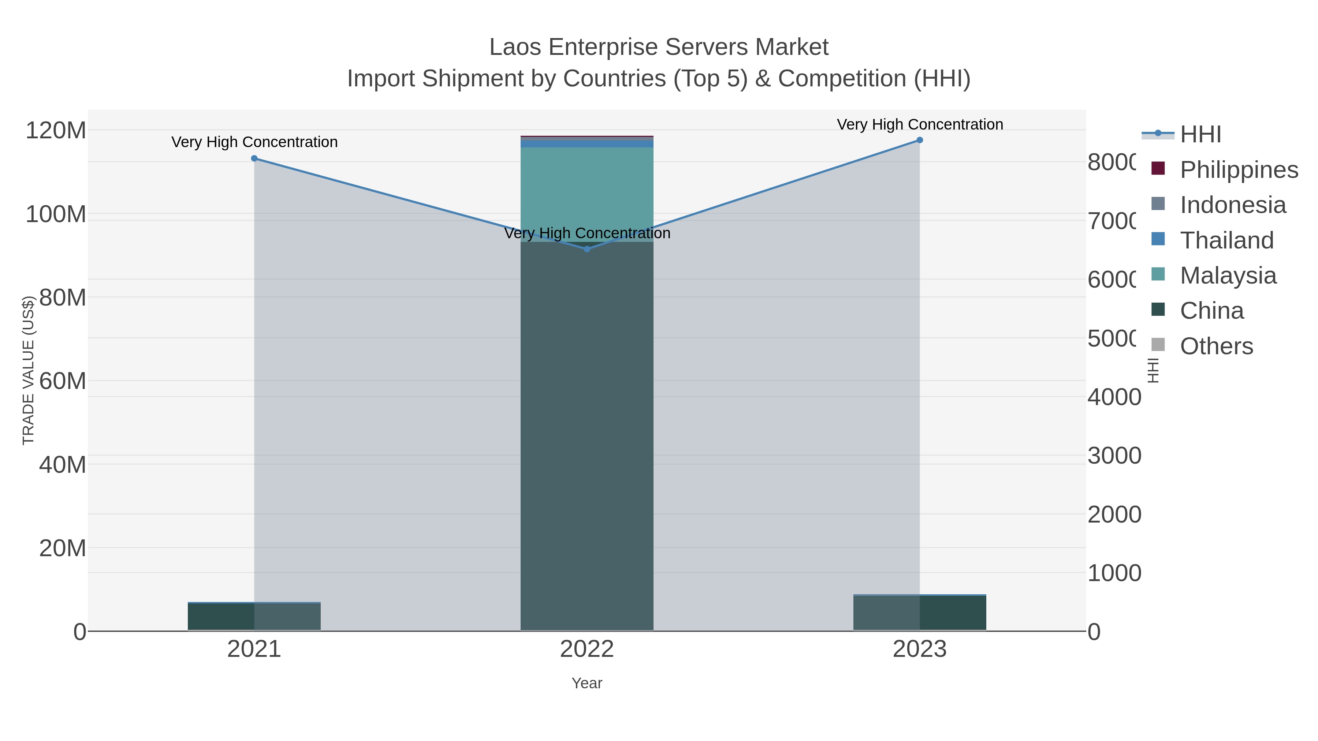Click the Philippines legend color swatch
Viewport: 1318px width, 741px height.
point(1158,168)
